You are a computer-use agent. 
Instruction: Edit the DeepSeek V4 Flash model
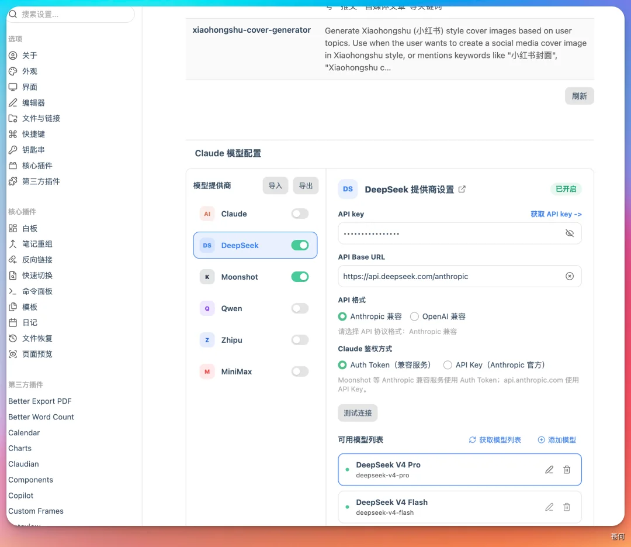click(x=549, y=507)
